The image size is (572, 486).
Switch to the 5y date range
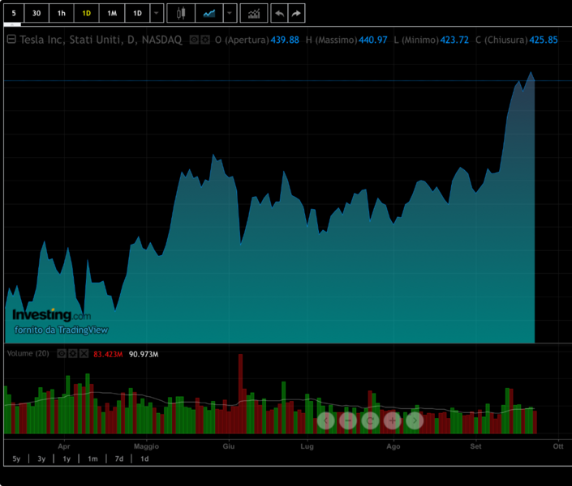point(16,459)
